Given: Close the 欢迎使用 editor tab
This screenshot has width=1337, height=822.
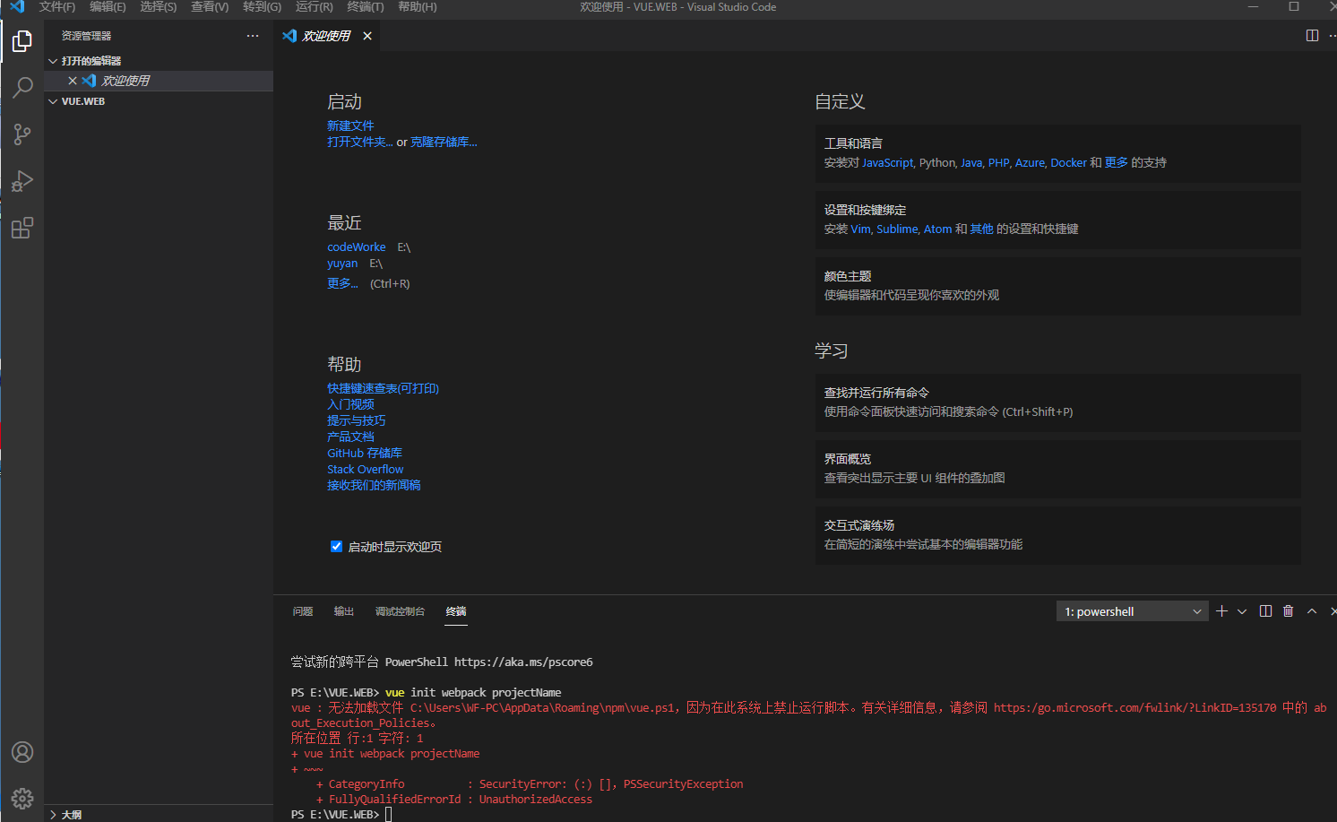Looking at the screenshot, I should click(367, 36).
